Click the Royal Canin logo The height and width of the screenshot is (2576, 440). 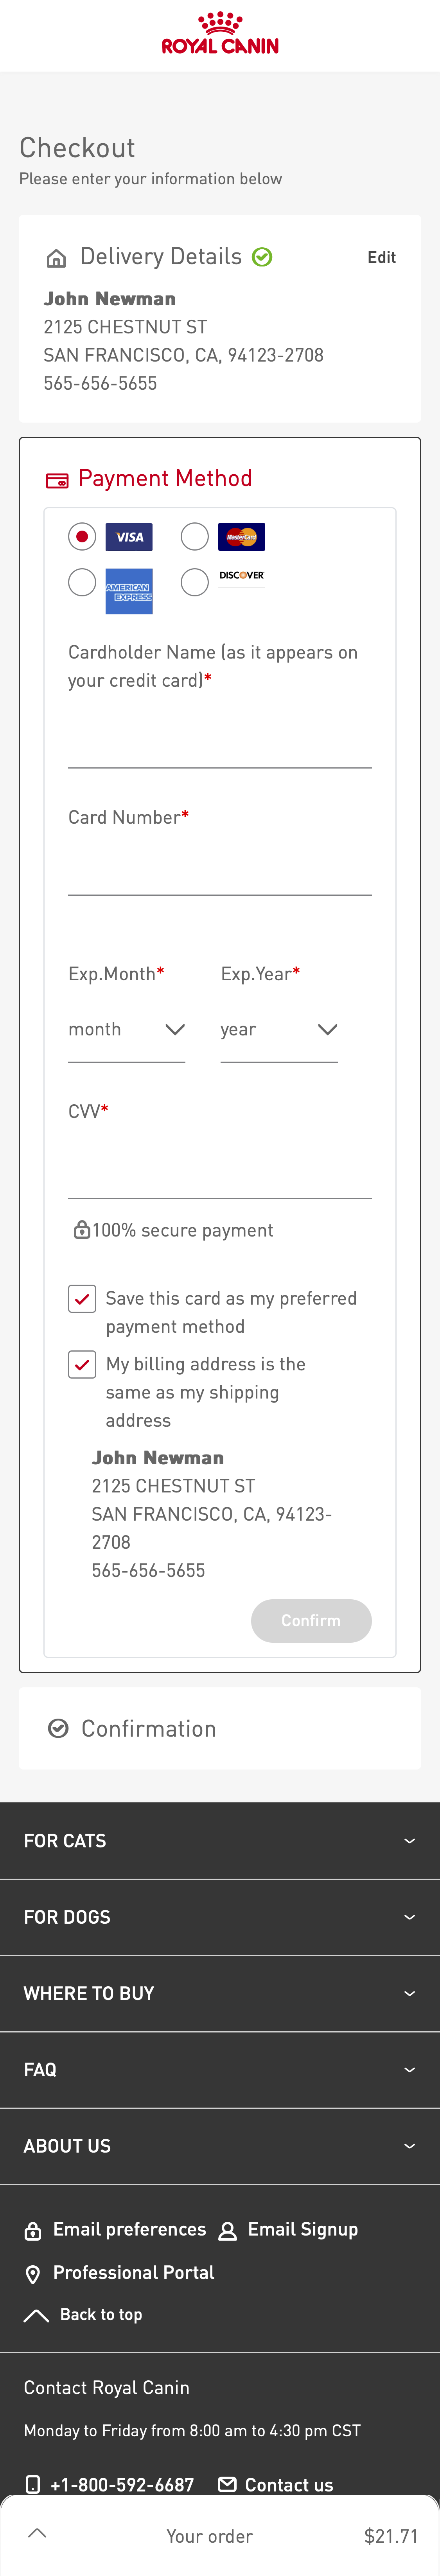point(220,35)
